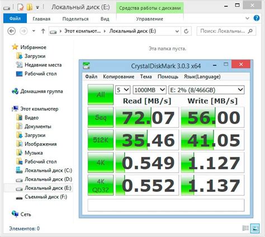Open the drive selector E: 2% dropdown

point(206,90)
